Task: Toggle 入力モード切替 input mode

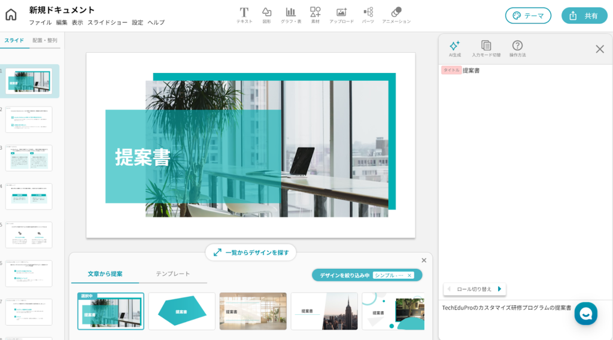Action: [486, 47]
